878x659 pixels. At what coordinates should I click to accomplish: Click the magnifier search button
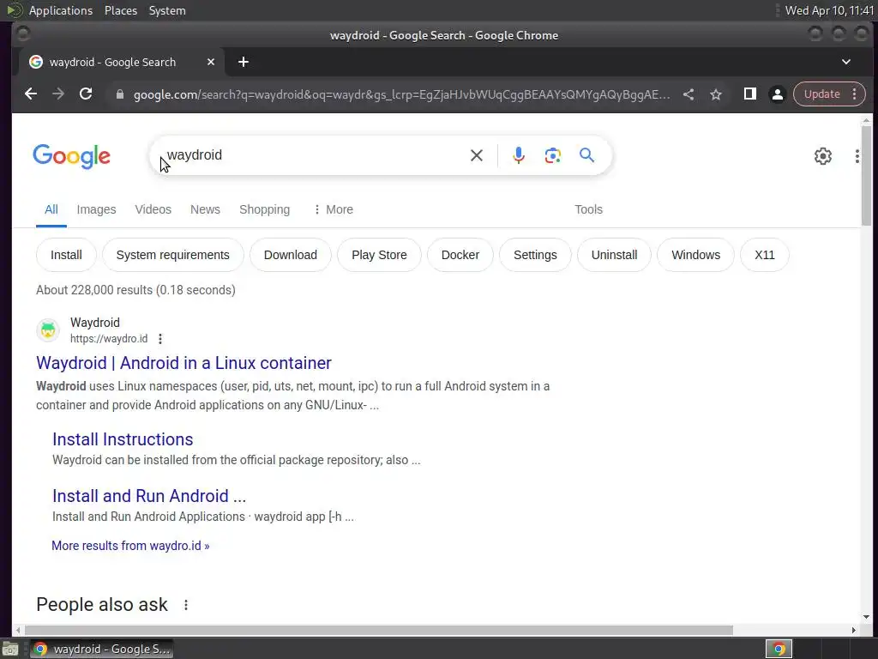586,155
